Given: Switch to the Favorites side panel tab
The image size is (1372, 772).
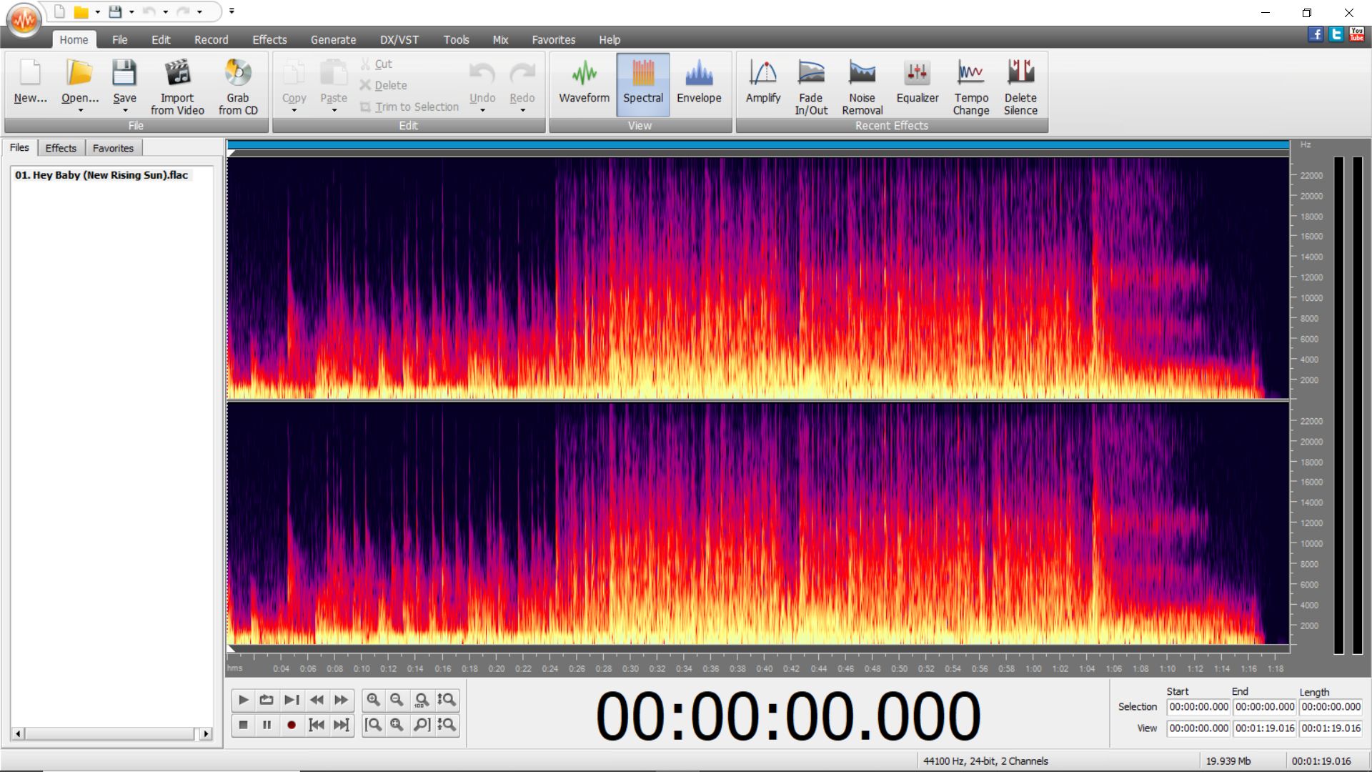Looking at the screenshot, I should (113, 148).
